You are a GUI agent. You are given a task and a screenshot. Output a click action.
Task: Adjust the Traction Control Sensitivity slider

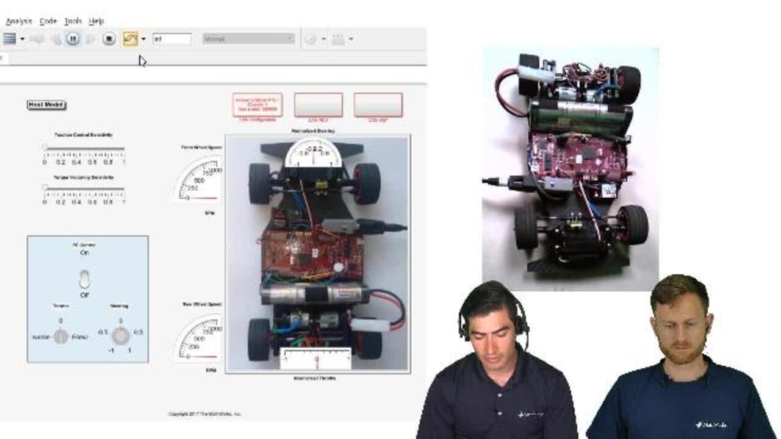click(84, 148)
